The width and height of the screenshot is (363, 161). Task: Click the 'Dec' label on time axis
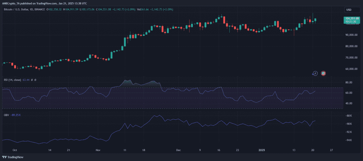point(179,150)
